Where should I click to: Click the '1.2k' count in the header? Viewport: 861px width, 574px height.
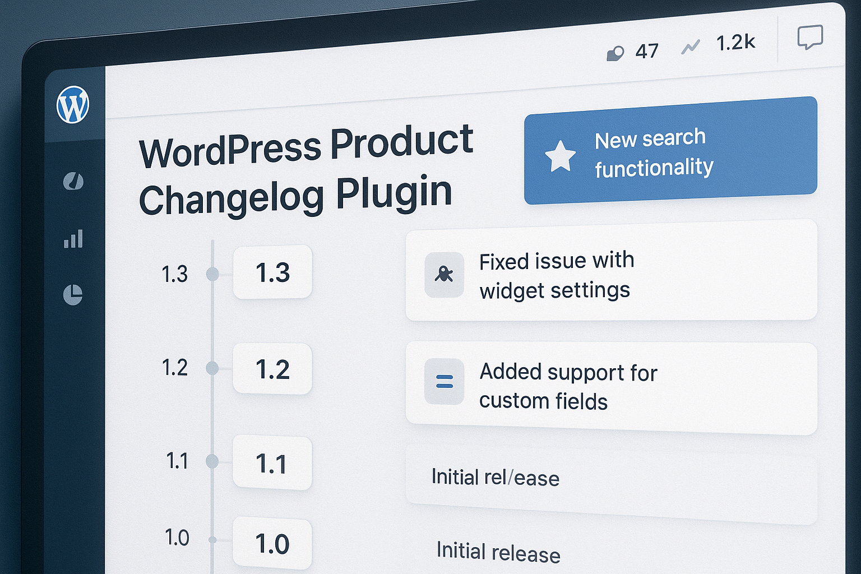735,43
